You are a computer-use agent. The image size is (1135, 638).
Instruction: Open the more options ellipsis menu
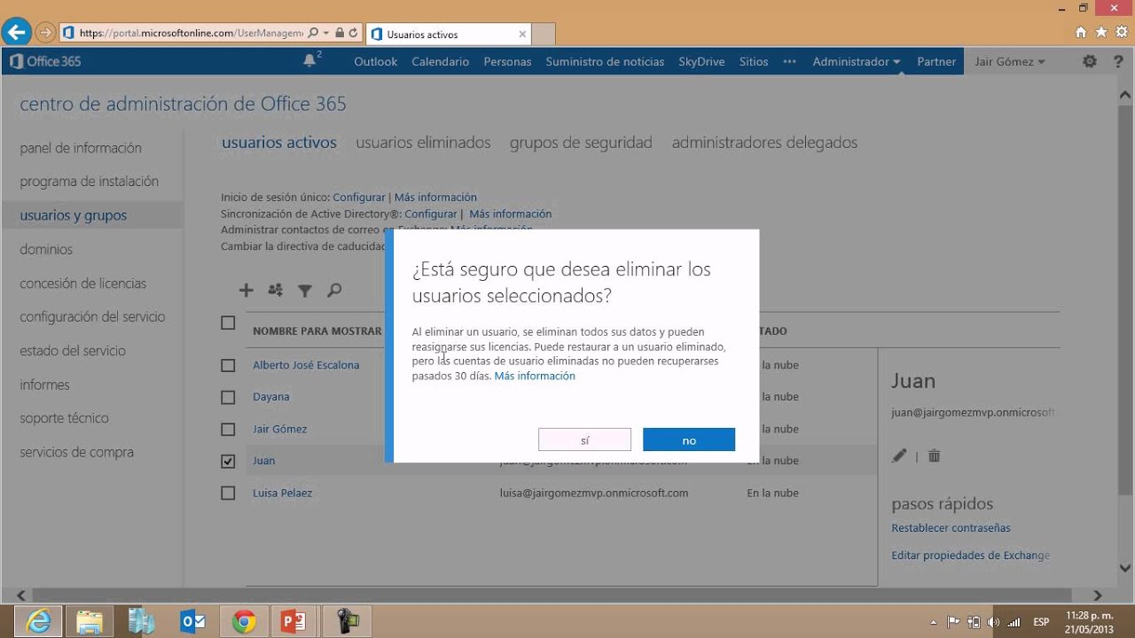point(789,61)
